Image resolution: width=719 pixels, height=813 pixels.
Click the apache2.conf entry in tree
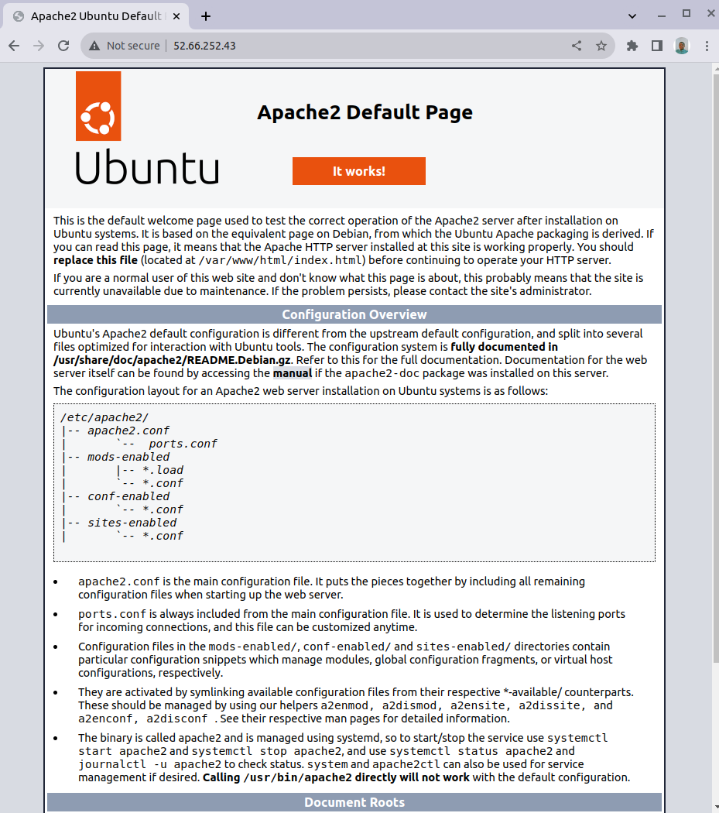(x=128, y=431)
